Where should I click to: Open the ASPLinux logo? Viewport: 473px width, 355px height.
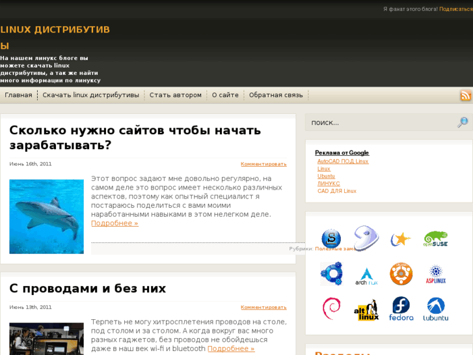click(436, 274)
